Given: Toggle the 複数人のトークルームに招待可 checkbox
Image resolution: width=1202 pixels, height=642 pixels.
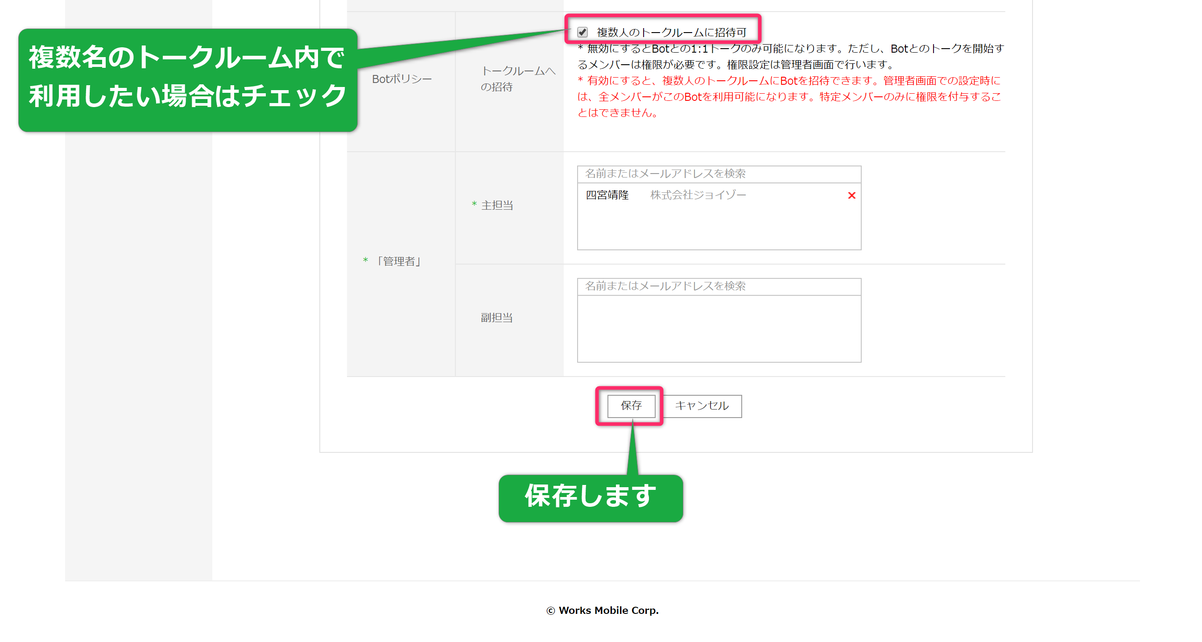Looking at the screenshot, I should pos(582,32).
